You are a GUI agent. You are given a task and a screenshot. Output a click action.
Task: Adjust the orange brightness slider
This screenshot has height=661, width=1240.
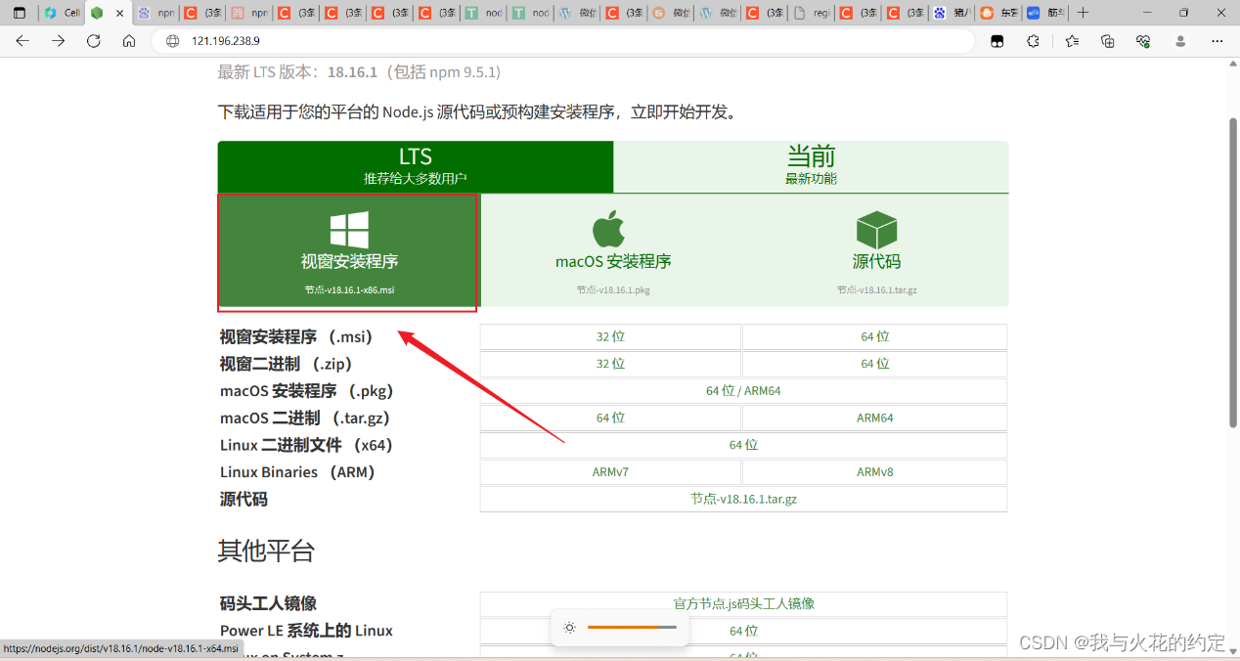click(x=632, y=628)
